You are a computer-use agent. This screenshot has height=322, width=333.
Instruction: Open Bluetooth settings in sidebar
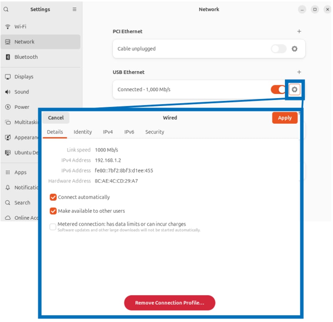coord(26,57)
